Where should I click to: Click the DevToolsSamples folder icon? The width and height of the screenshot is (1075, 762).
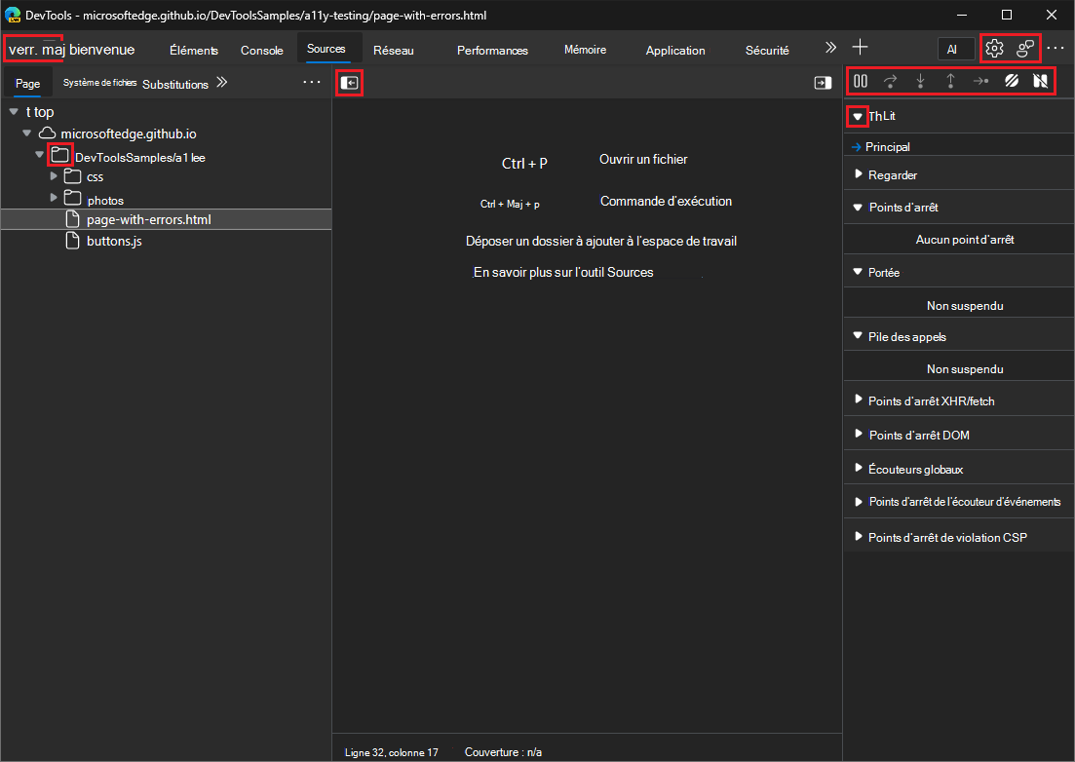59,155
